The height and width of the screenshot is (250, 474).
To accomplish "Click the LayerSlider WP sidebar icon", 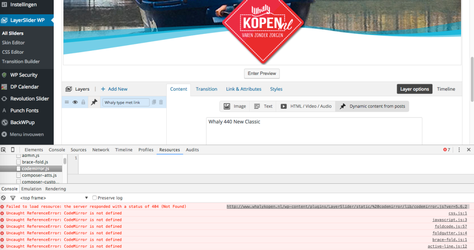I will coord(4,20).
